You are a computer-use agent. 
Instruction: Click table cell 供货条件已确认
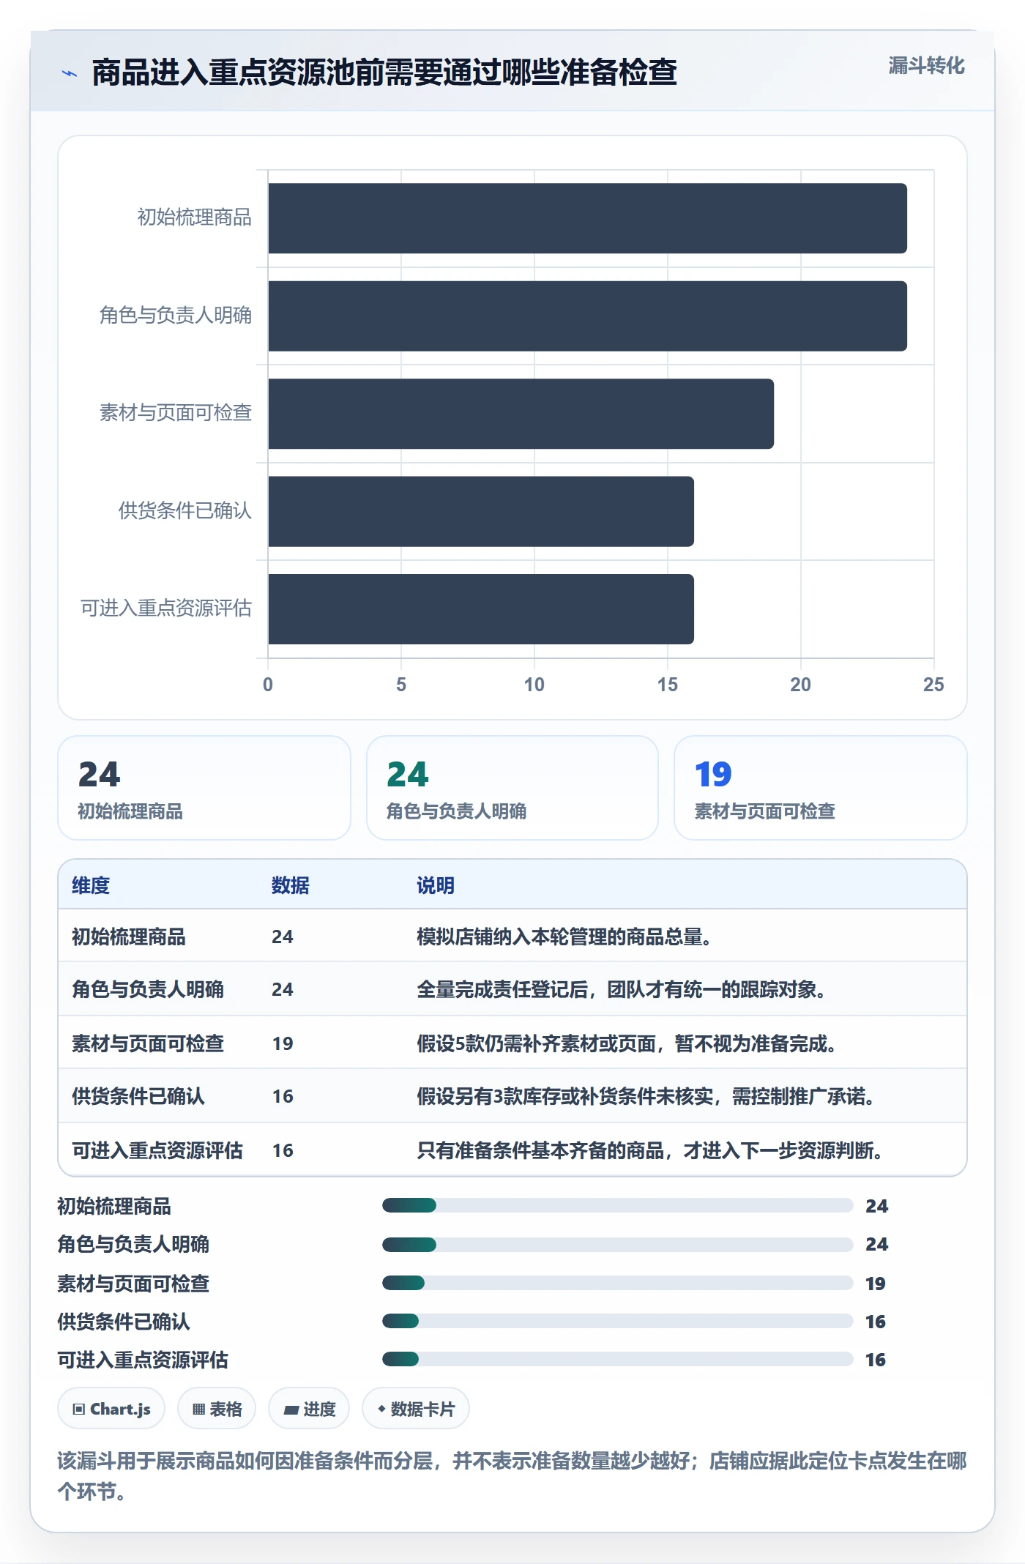click(x=138, y=1096)
